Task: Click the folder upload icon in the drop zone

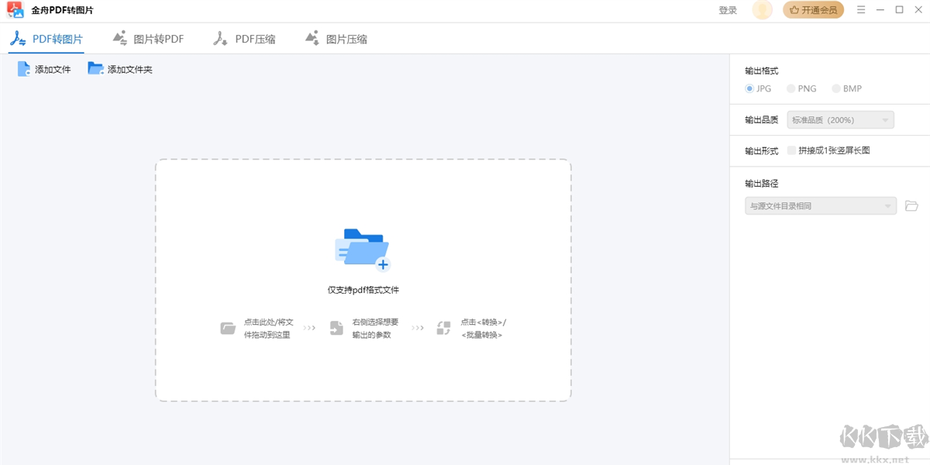Action: (362, 248)
